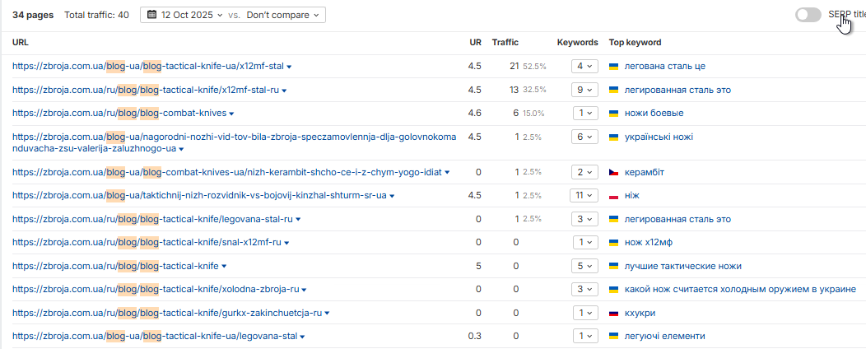Screen dimensions: 866x349
Task: Open the legovana-stal-ru blog URL
Action: [x=152, y=219]
